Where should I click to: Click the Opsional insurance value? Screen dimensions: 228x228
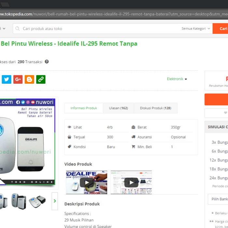point(178,137)
